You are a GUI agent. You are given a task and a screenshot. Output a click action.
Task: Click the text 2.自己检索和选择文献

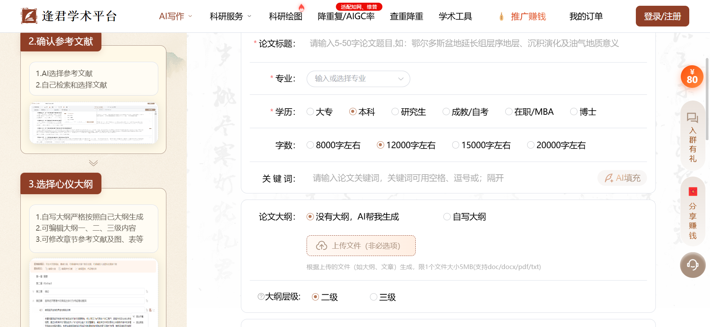pos(71,85)
